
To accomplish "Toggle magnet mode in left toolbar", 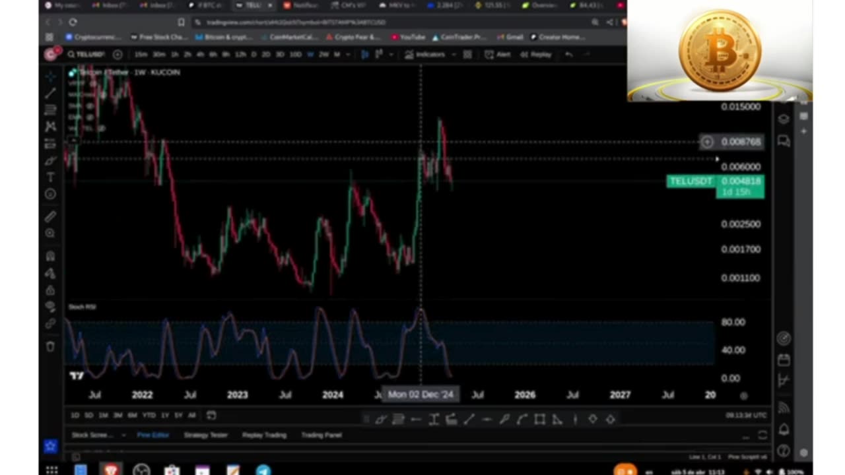I will [x=50, y=256].
